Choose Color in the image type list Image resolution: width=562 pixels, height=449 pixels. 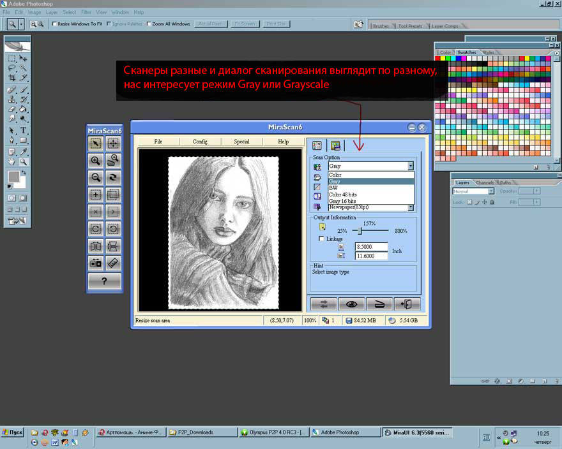(371, 175)
